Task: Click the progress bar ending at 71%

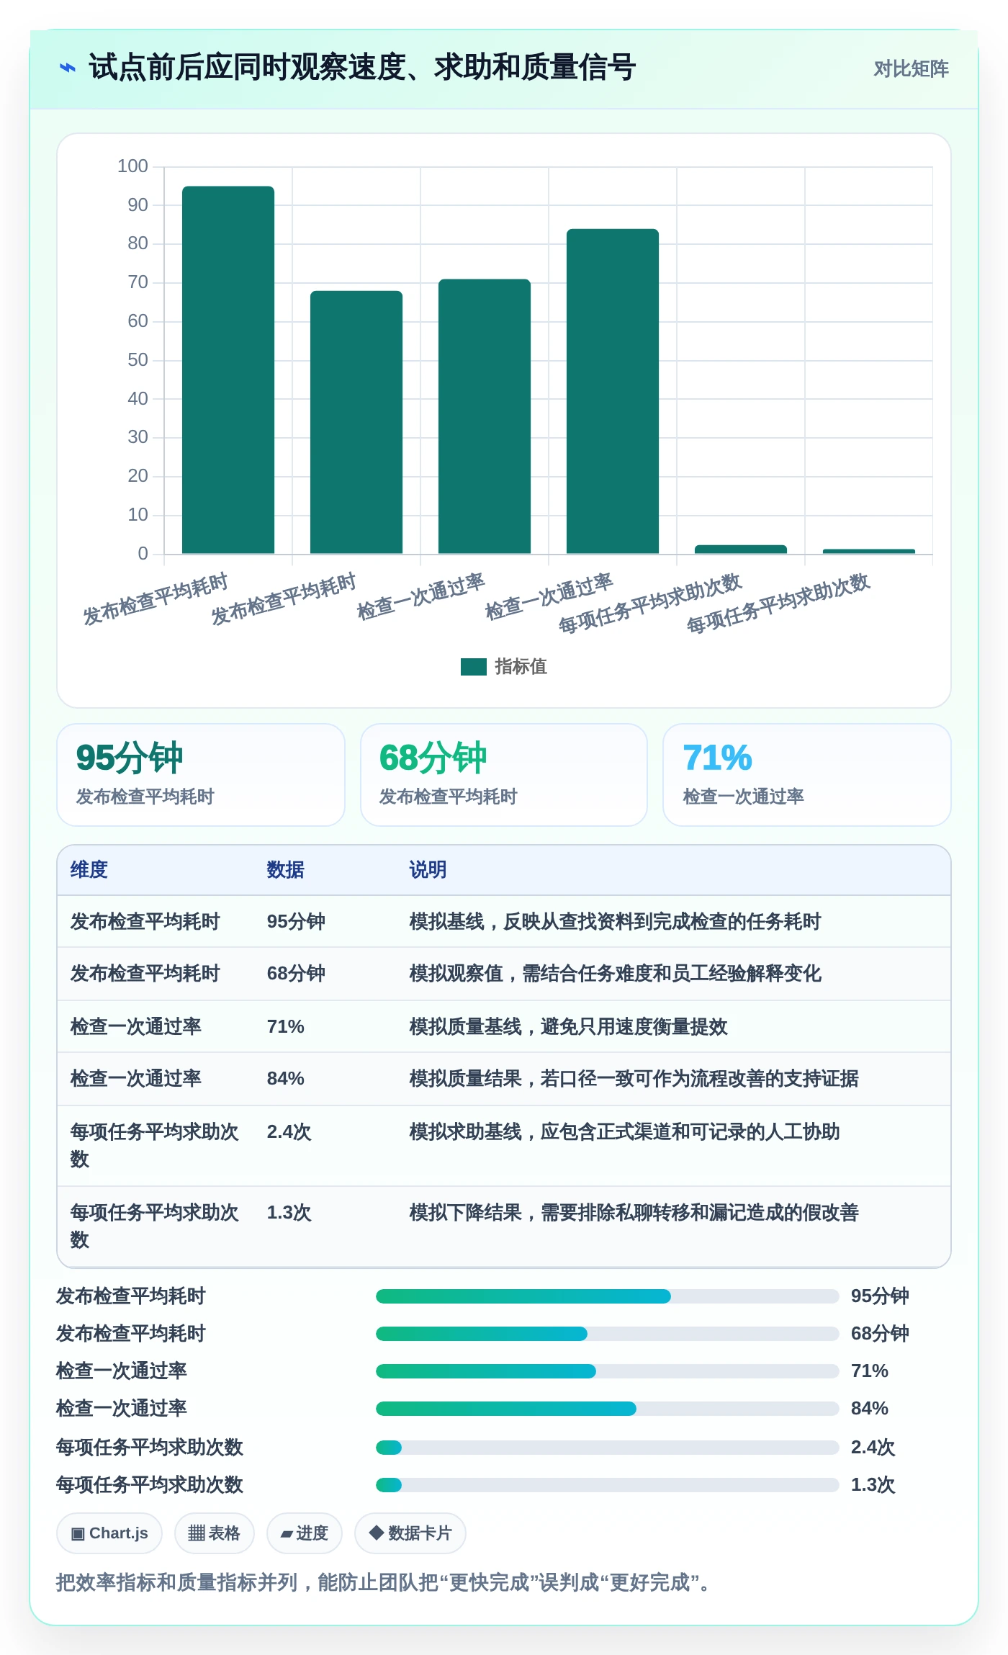Action: pyautogui.click(x=608, y=1371)
